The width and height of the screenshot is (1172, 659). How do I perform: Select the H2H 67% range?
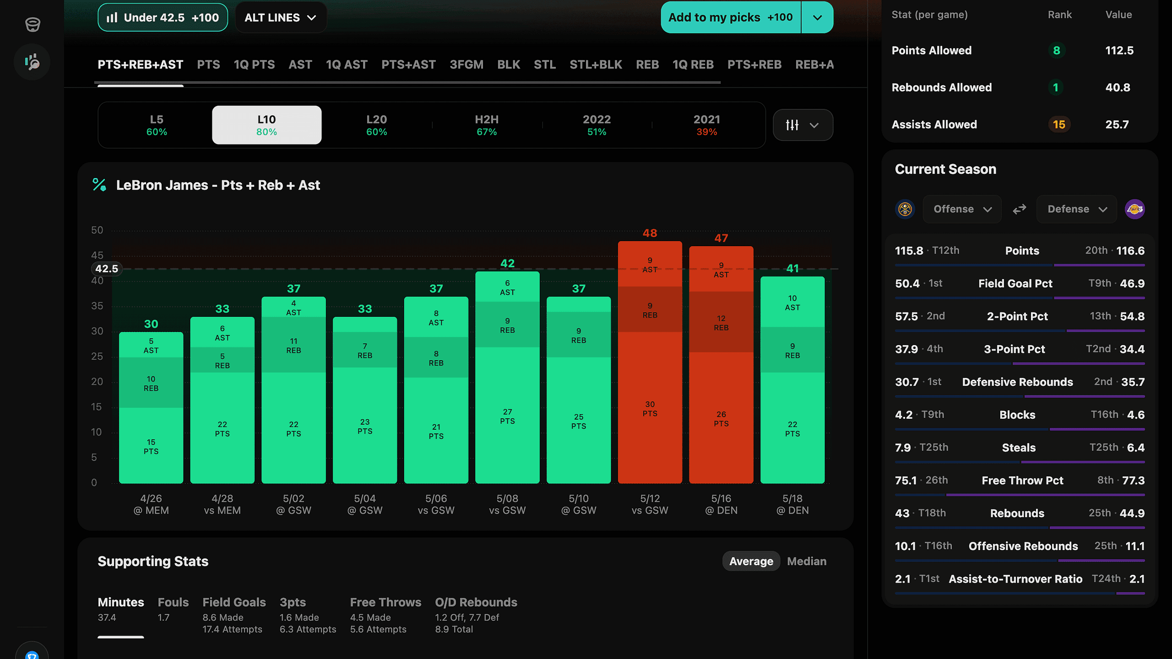point(487,125)
